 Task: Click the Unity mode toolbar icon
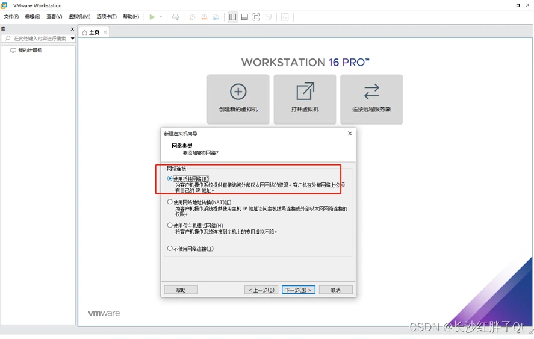pyautogui.click(x=269, y=17)
